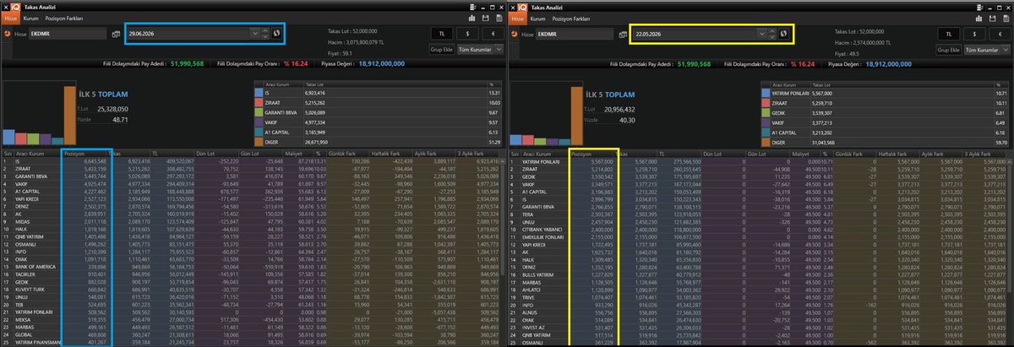Click the pie chart icon before Hisse in the 22.05.2026 window
Image resolution: width=1014 pixels, height=347 pixels.
[515, 34]
